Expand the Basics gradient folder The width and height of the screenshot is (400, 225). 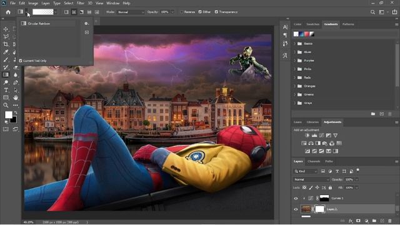coord(294,44)
